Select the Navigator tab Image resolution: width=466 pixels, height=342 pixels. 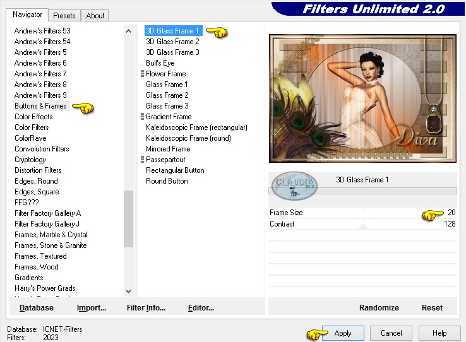(27, 15)
